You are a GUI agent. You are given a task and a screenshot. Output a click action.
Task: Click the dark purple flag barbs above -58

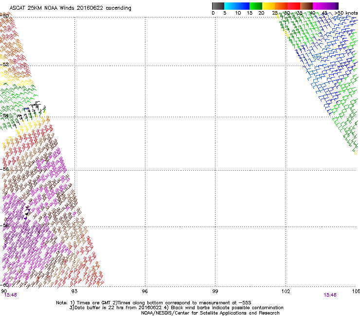[x=27, y=213]
